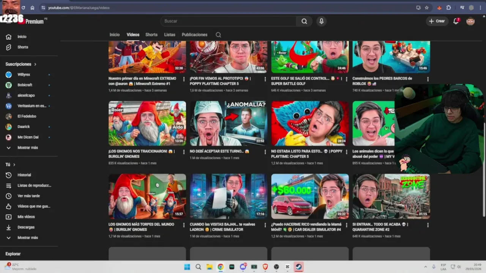Click the Crear button

click(x=437, y=21)
